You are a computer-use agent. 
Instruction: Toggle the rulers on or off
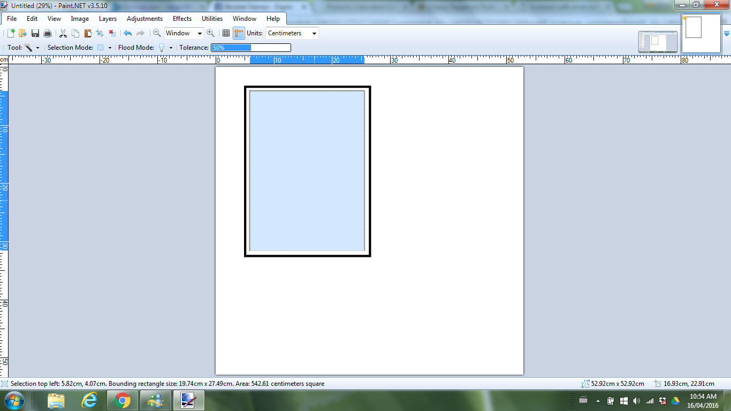click(238, 33)
